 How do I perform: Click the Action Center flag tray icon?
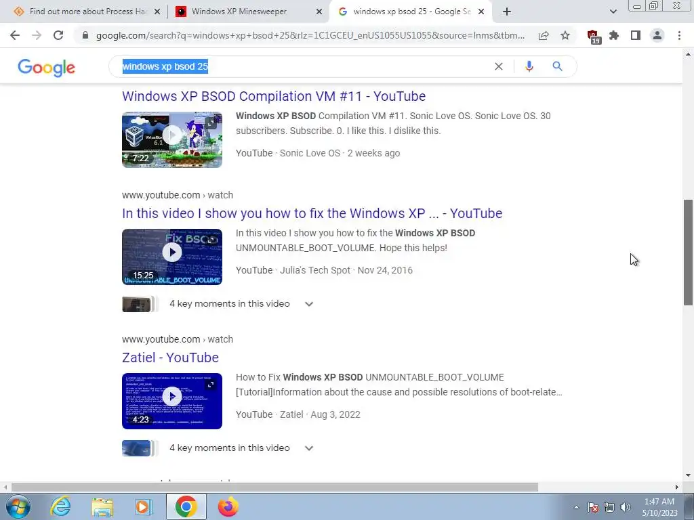tap(593, 507)
